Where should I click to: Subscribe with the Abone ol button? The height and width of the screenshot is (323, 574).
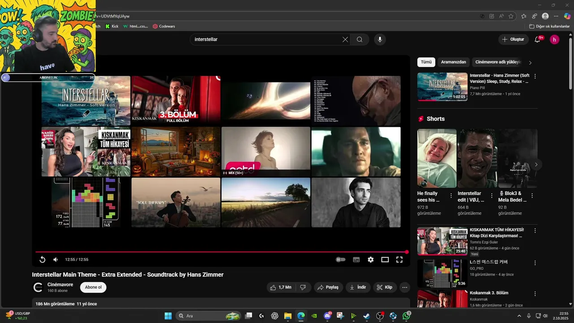(93, 287)
